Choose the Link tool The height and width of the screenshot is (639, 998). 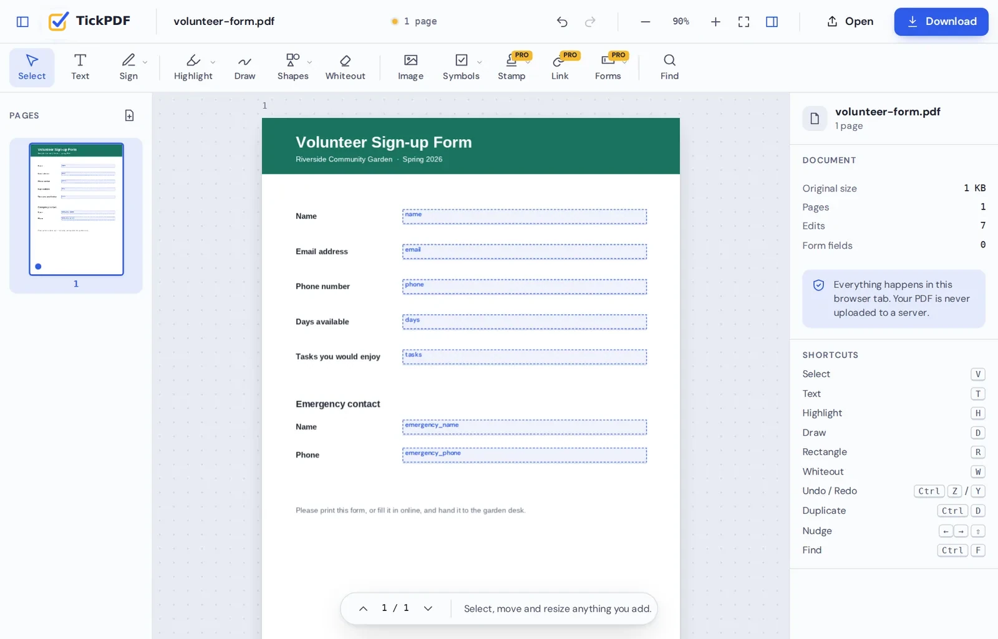(x=560, y=67)
